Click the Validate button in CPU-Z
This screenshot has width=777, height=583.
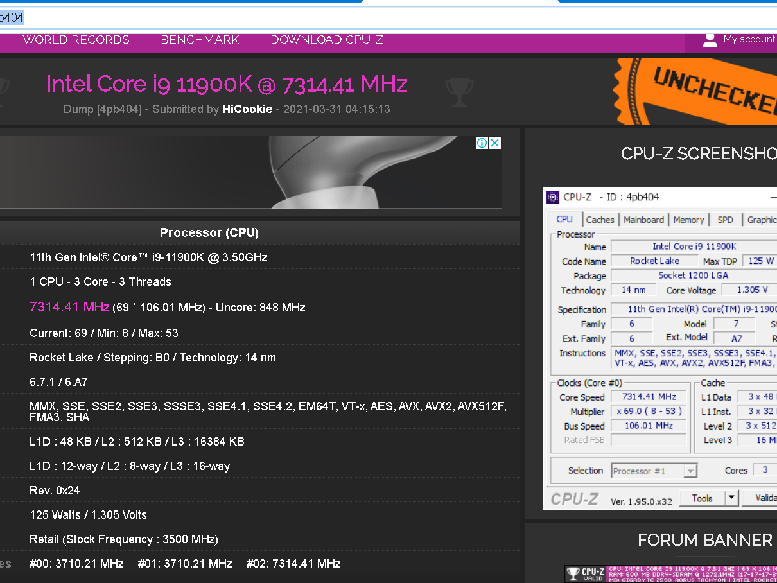pos(760,498)
